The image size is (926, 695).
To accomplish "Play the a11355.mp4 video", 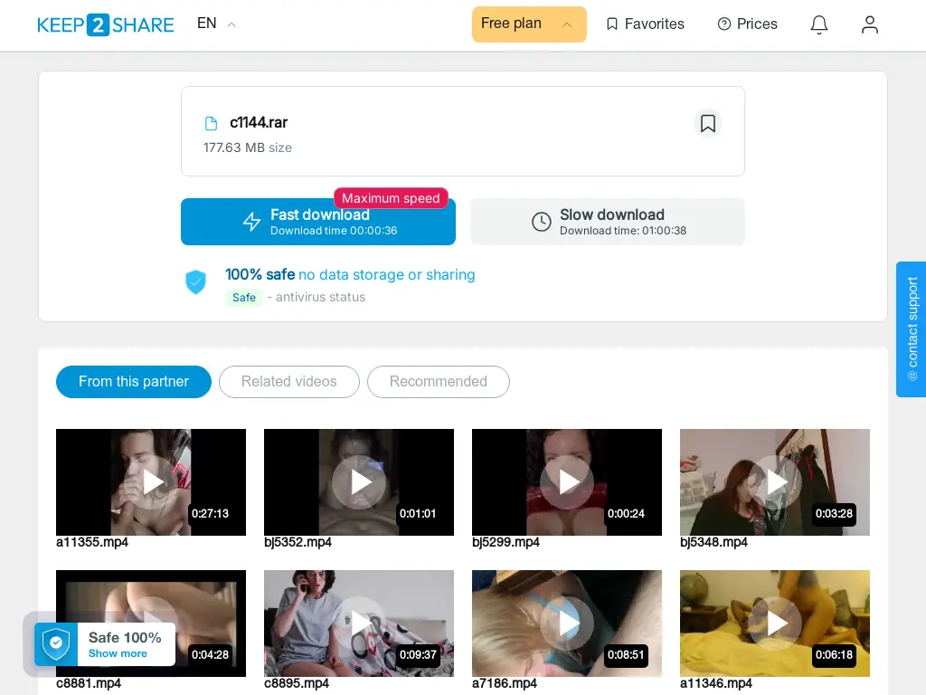I will [x=151, y=482].
